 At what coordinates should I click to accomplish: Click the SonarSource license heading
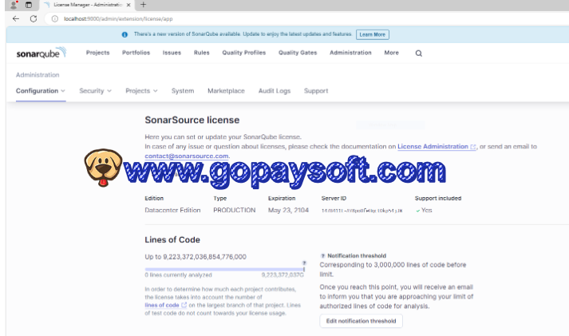coord(192,120)
